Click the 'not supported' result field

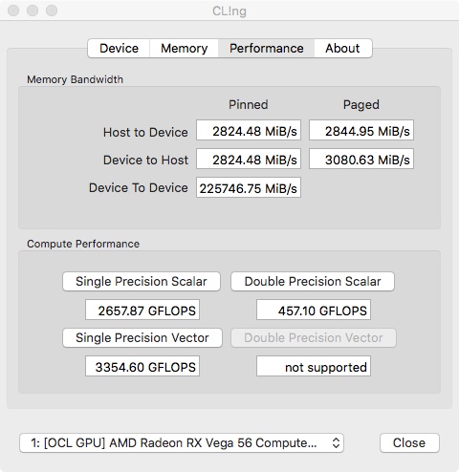[x=314, y=366]
